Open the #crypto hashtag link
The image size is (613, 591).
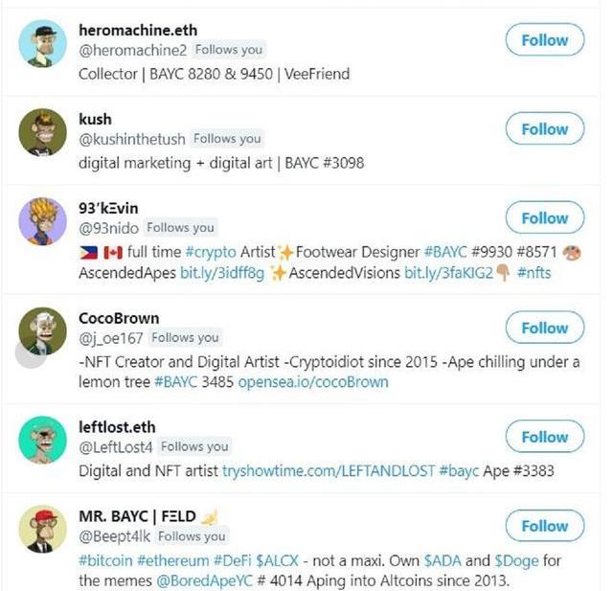click(211, 252)
